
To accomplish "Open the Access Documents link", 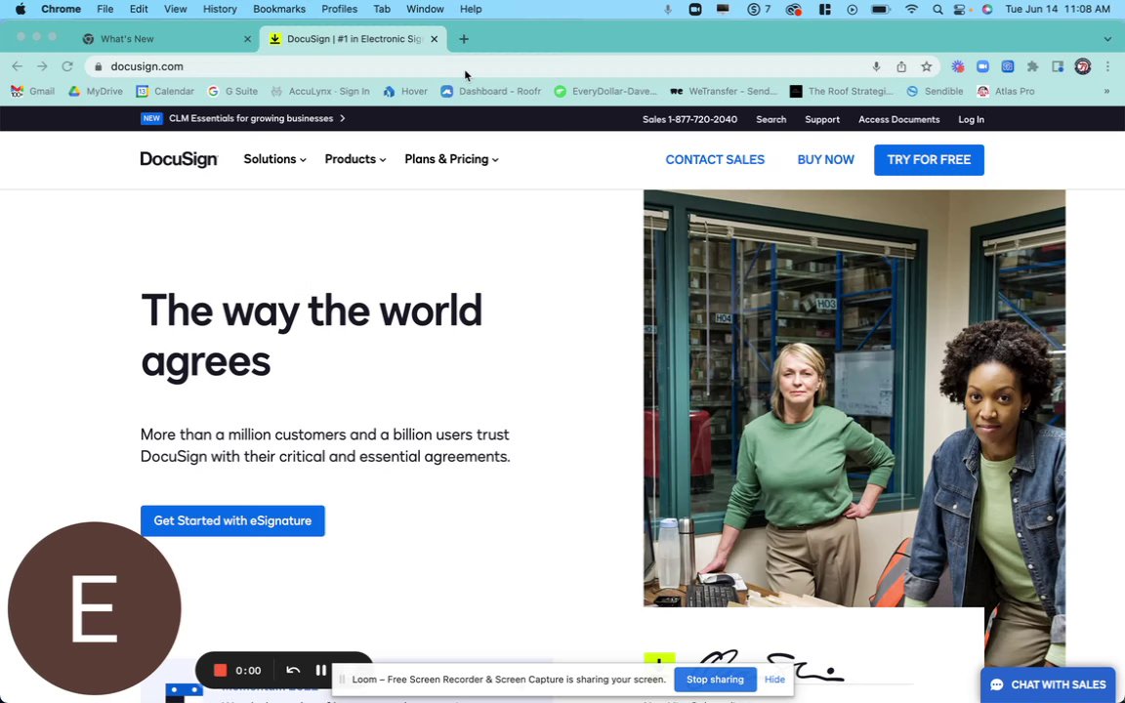I will click(x=899, y=119).
